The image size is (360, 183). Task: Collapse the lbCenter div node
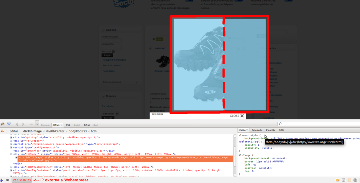11,154
